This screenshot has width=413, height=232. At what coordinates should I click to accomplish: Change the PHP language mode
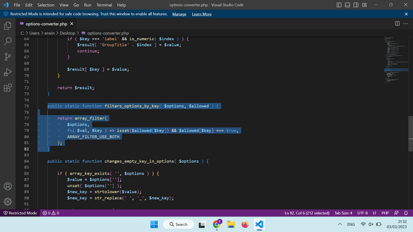pos(385,213)
